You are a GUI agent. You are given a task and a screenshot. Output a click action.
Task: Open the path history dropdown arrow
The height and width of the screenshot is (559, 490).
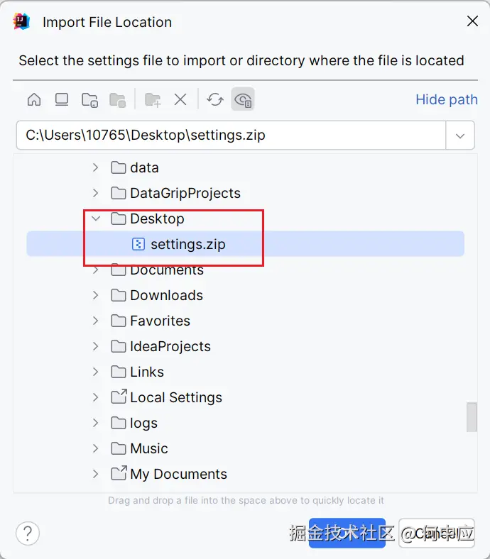[460, 135]
